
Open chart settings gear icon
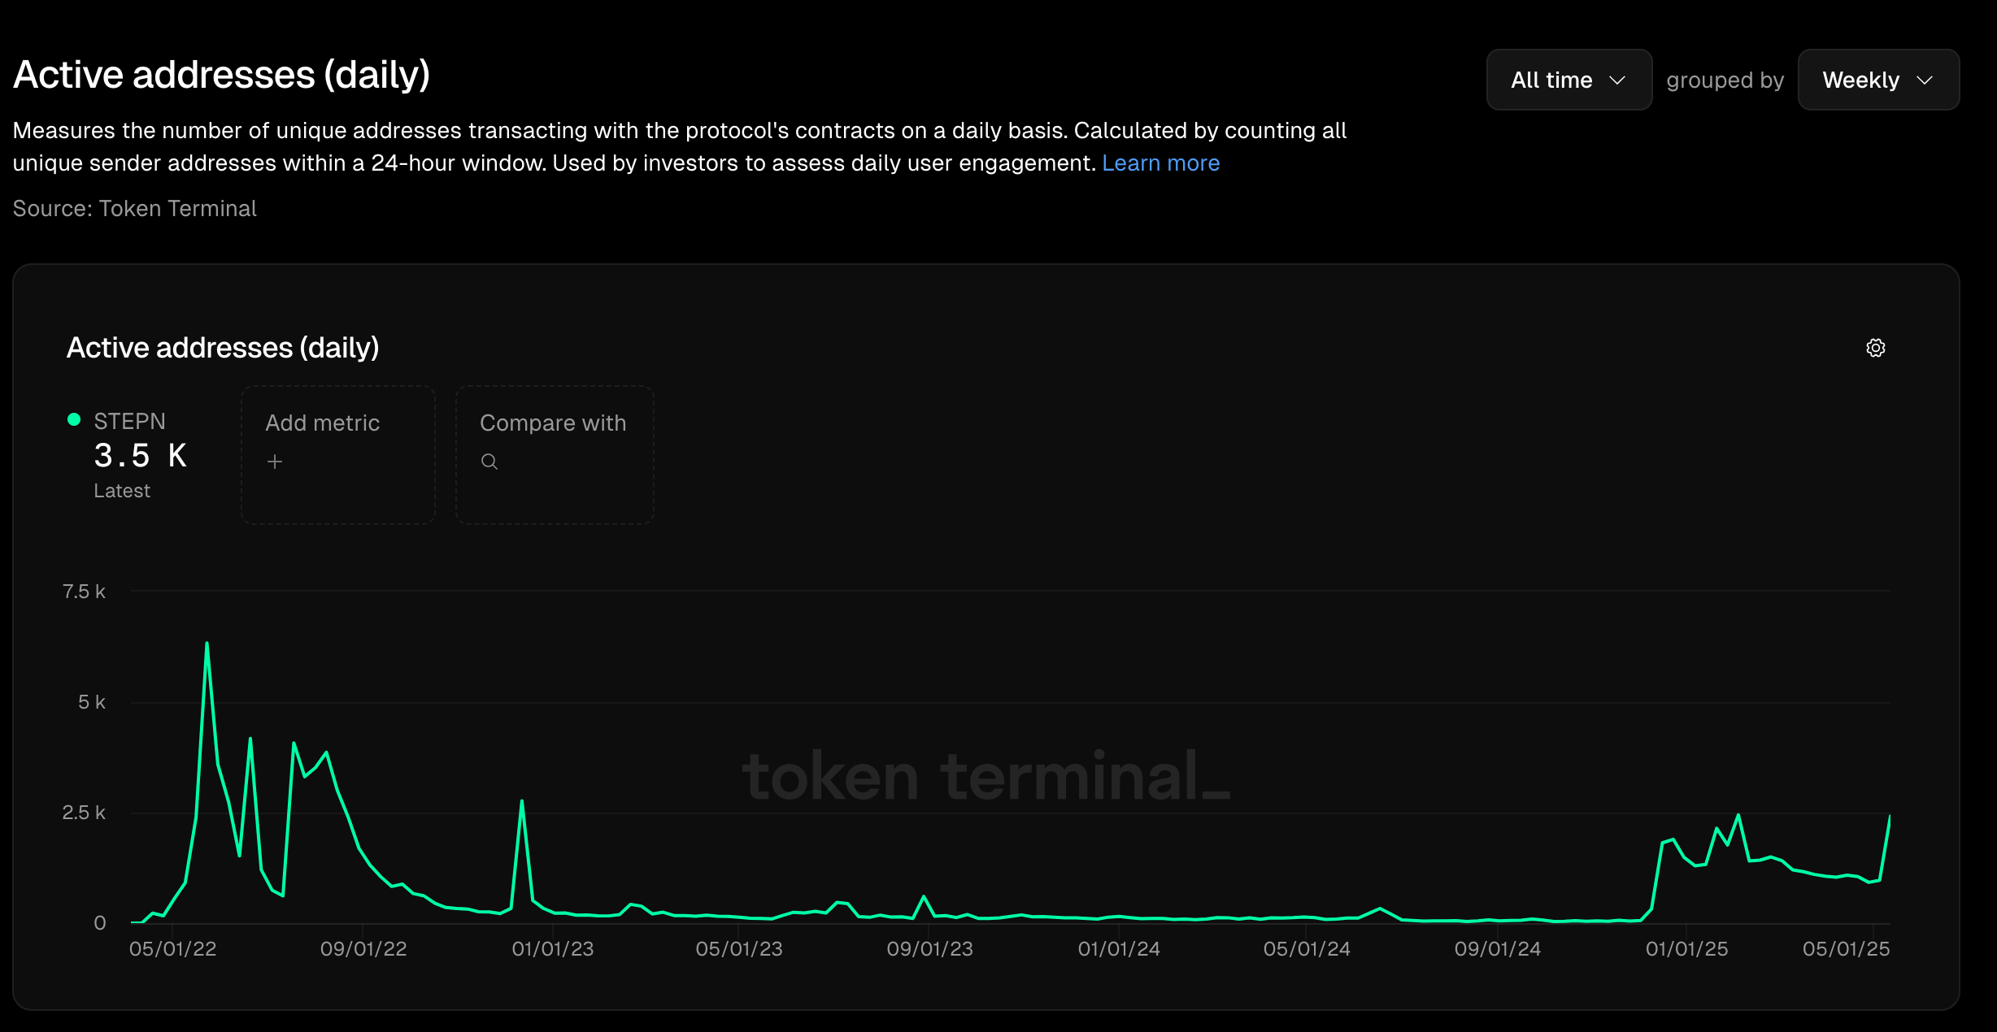pyautogui.click(x=1875, y=348)
